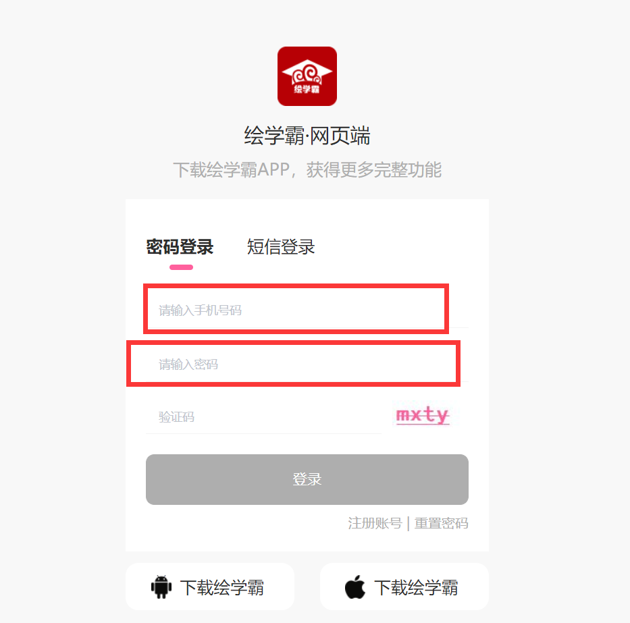Click 下载绘学霸 text beside Android icon
The image size is (630, 623).
(221, 587)
